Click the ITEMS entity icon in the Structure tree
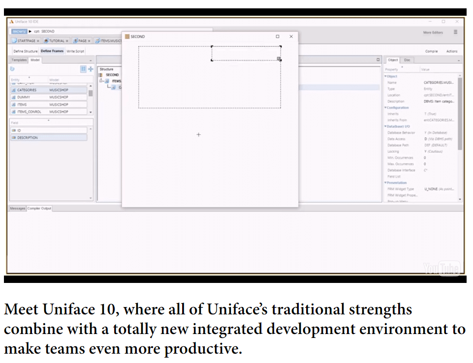The height and width of the screenshot is (363, 473). [x=107, y=81]
